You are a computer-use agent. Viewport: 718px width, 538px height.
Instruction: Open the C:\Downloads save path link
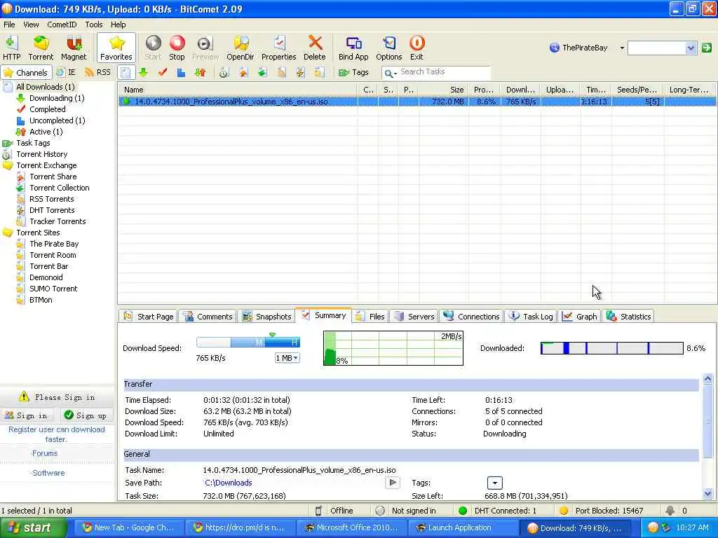(229, 483)
